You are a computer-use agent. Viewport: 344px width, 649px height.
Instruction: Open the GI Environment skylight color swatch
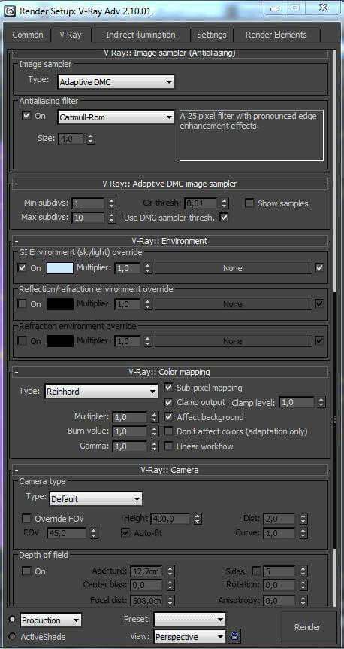60,268
